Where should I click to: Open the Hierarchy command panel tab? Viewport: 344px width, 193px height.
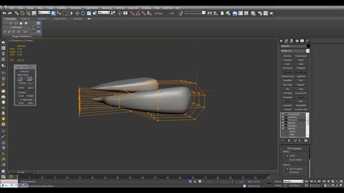[291, 41]
